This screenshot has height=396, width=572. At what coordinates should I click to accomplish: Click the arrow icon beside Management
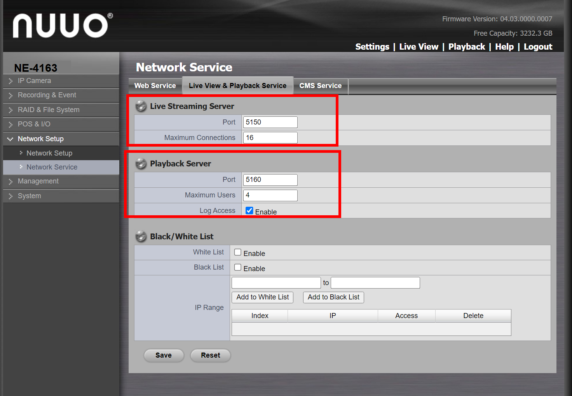pos(10,181)
